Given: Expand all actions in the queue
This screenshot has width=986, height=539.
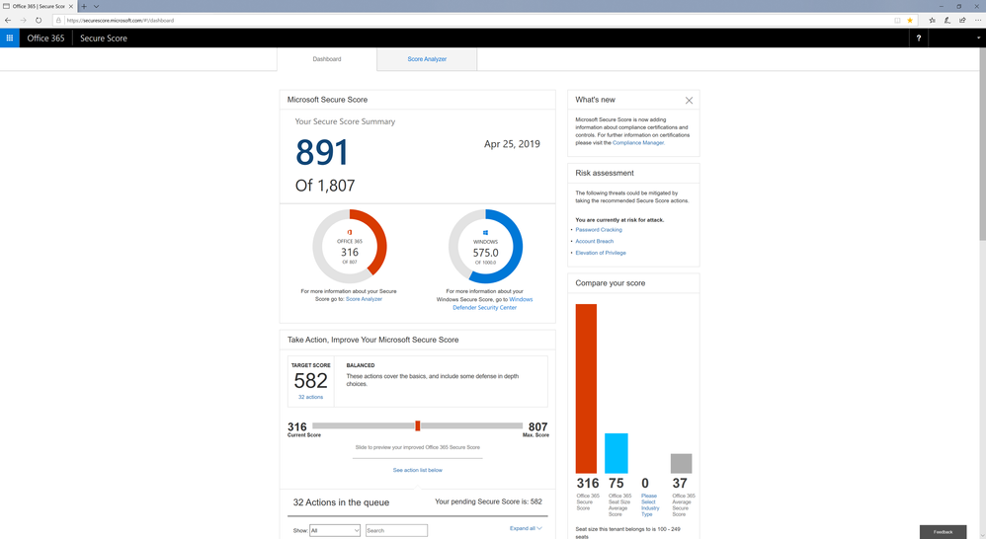Looking at the screenshot, I should coord(526,528).
